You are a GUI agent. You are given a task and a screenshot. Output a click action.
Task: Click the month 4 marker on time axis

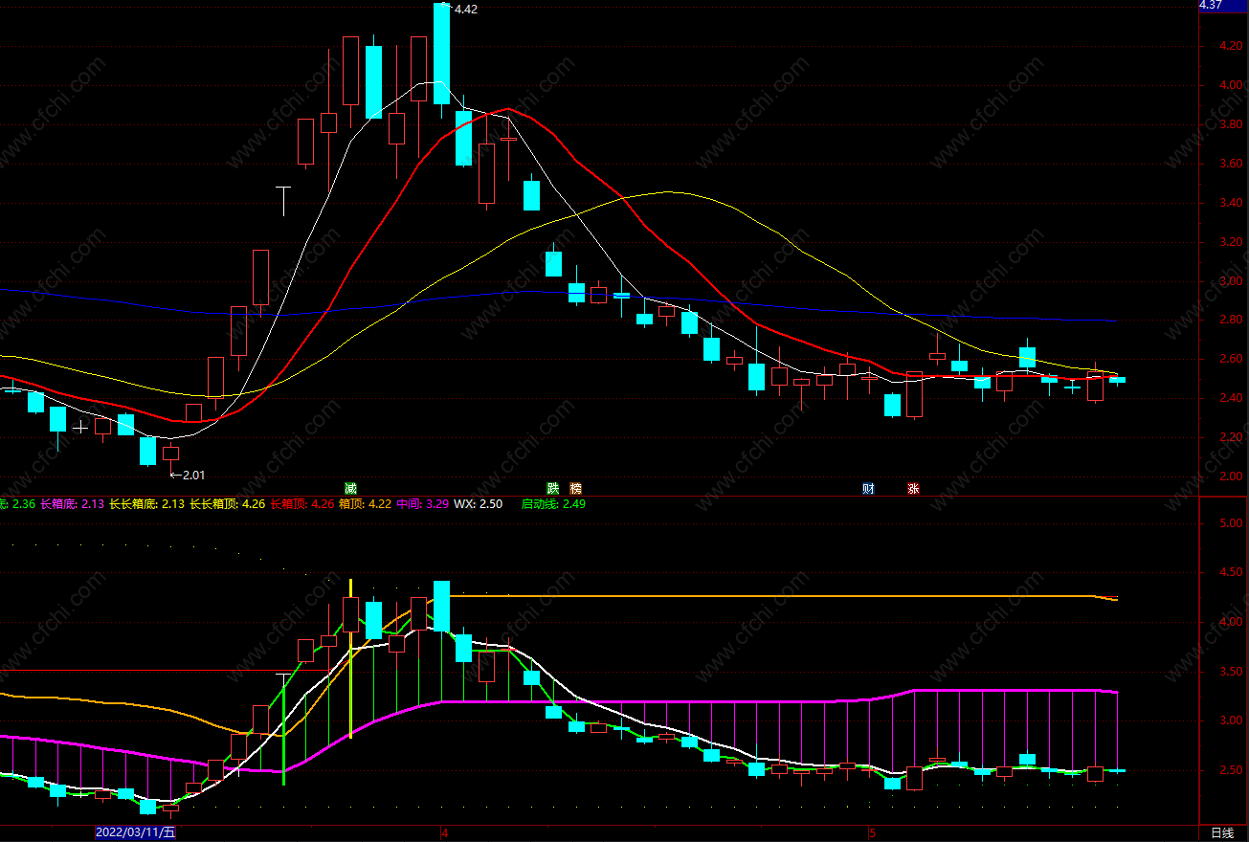(x=443, y=832)
